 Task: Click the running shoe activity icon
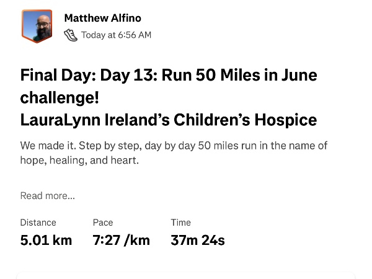tap(71, 35)
